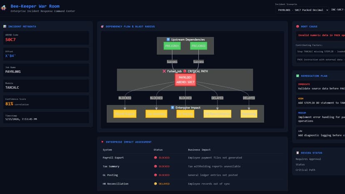Select the PREJOB02 upstream node
This screenshot has height=194, width=345.
198,46
